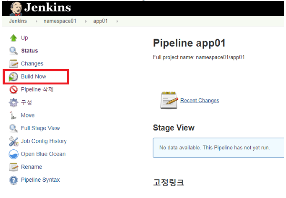This screenshot has height=198, width=286.
Task: Click the Build Now clock icon
Action: tap(13, 77)
